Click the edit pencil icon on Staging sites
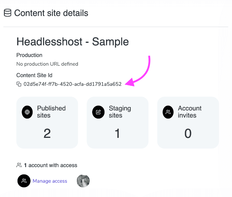232x197 pixels. click(98, 112)
